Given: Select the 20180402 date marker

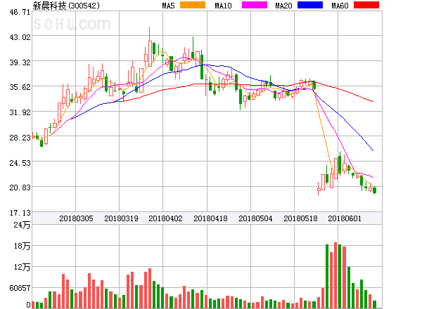Looking at the screenshot, I should [165, 218].
